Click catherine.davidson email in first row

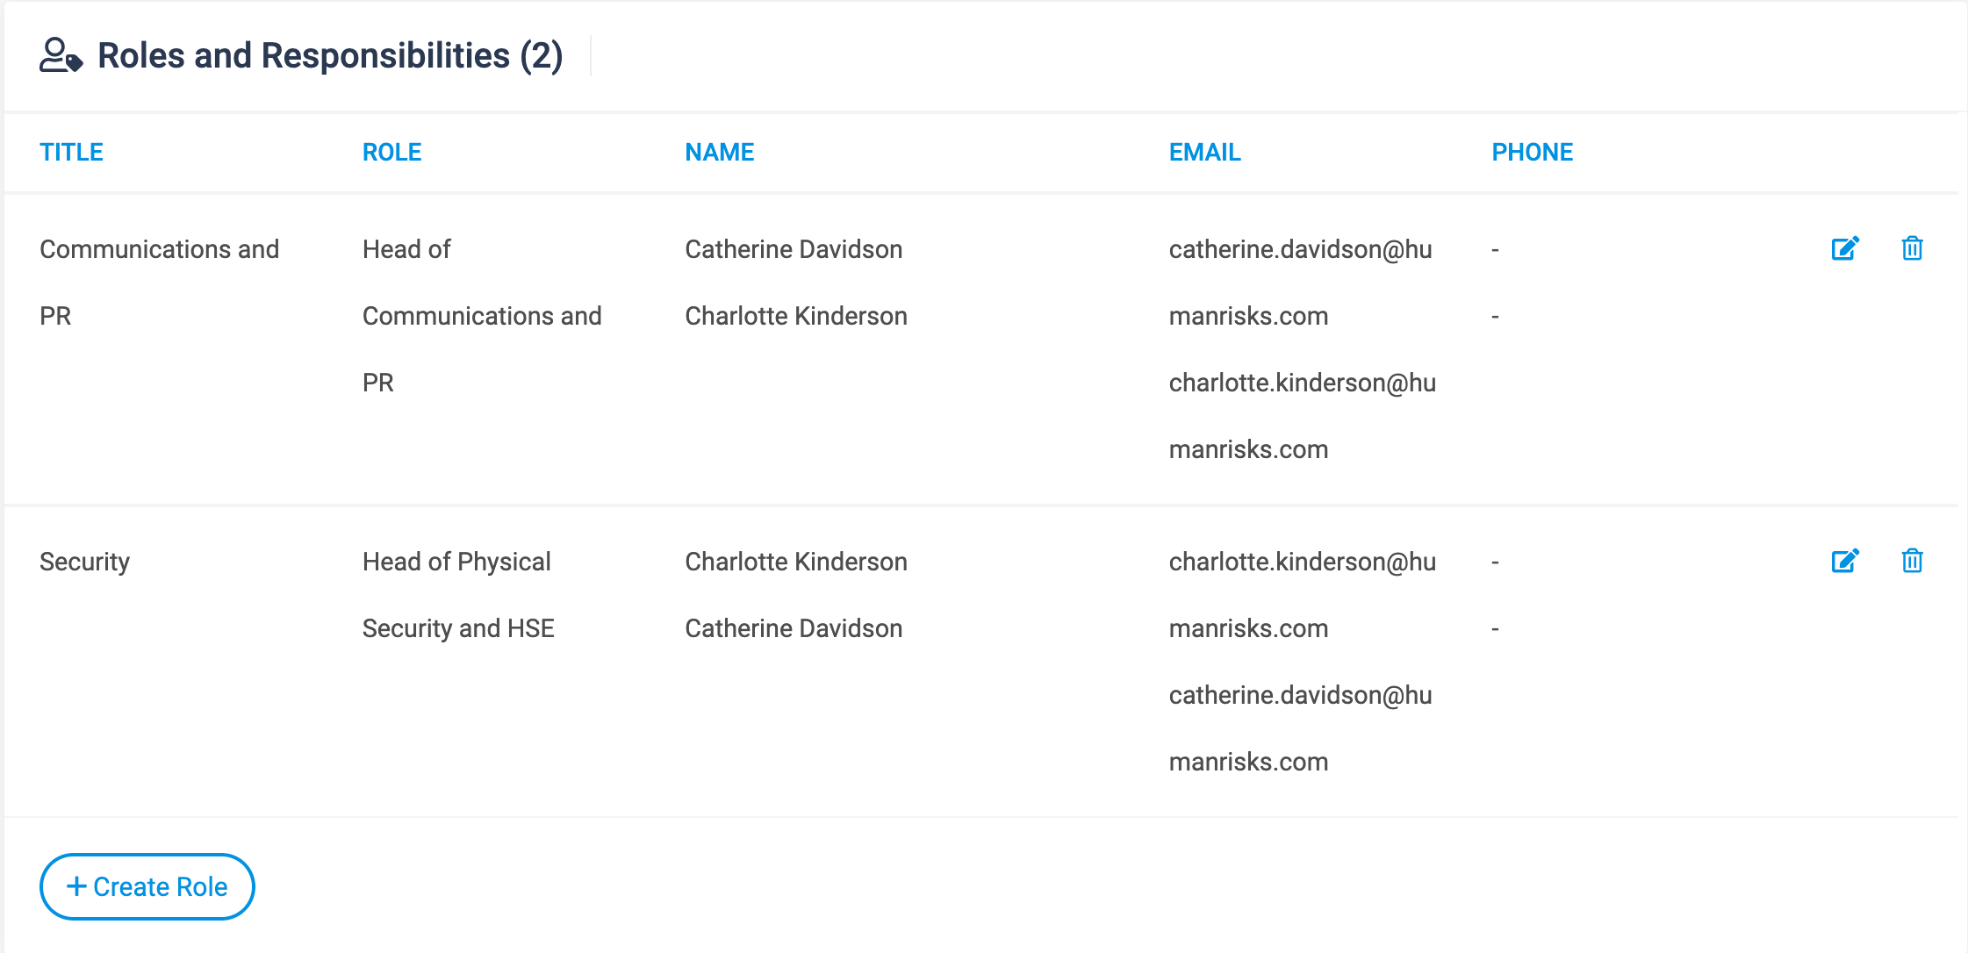pos(1301,283)
